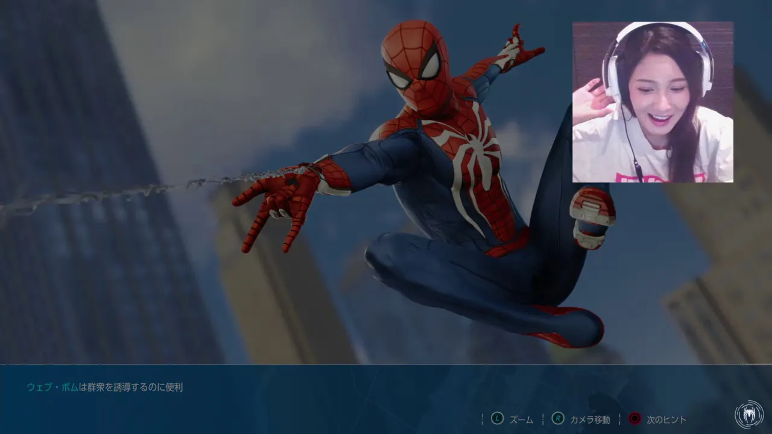The image size is (772, 434).
Task: Select the ズーム label
Action: [522, 419]
